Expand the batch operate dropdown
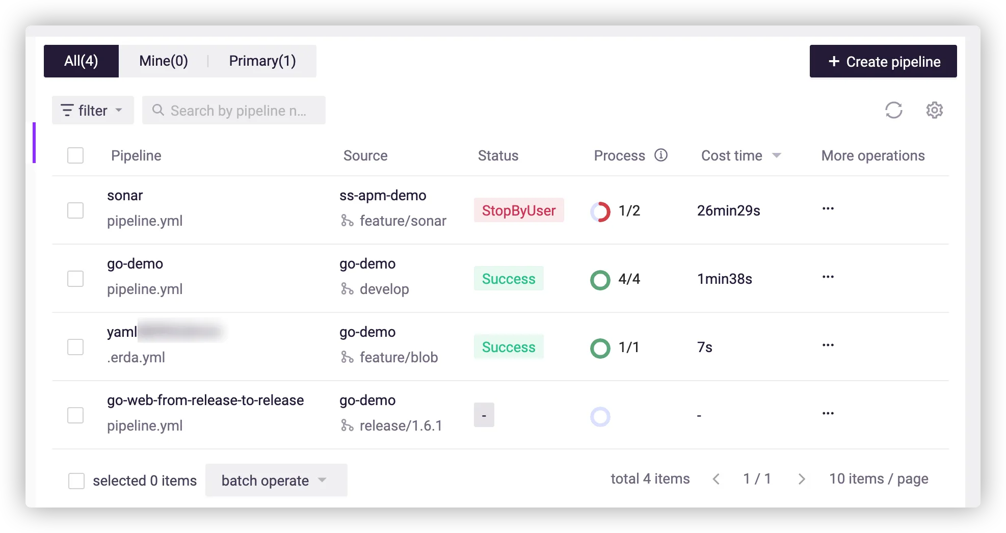This screenshot has height=533, width=1006. pos(276,480)
